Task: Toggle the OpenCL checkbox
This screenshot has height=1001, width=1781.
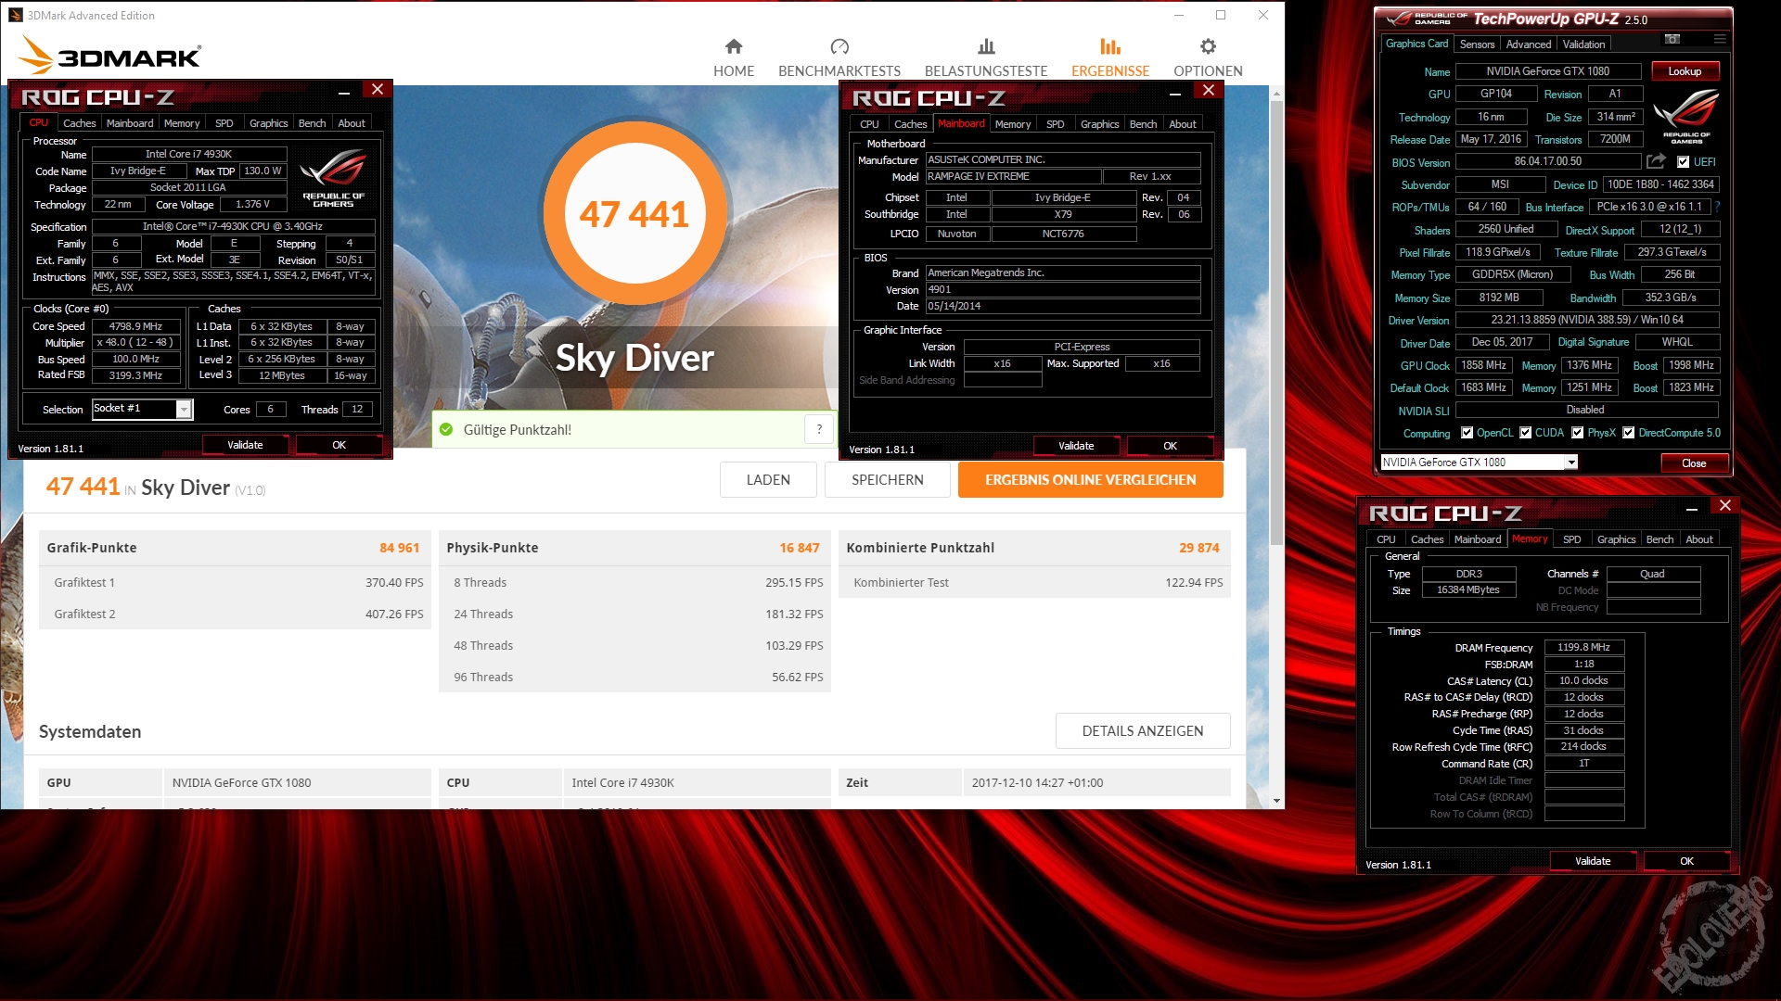Action: 1467,433
